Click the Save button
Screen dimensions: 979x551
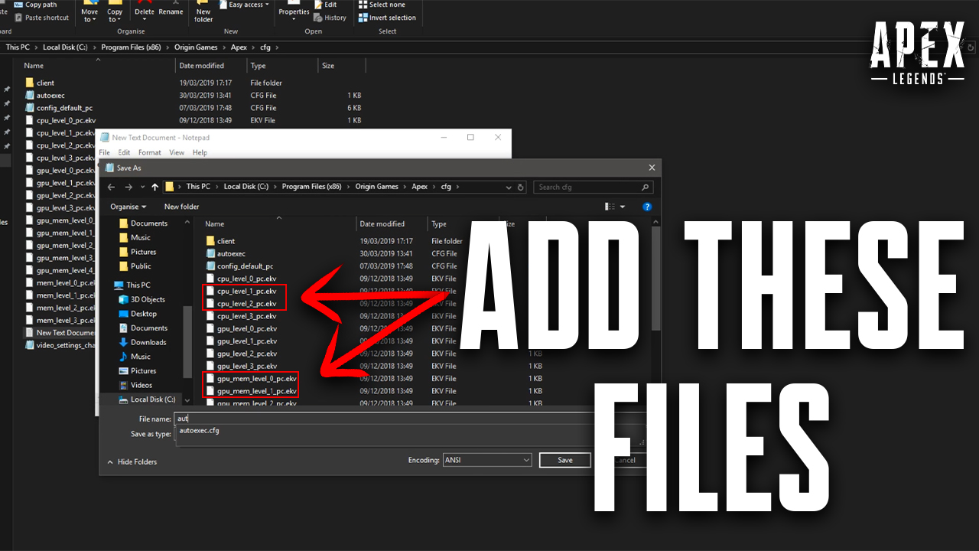(x=565, y=460)
